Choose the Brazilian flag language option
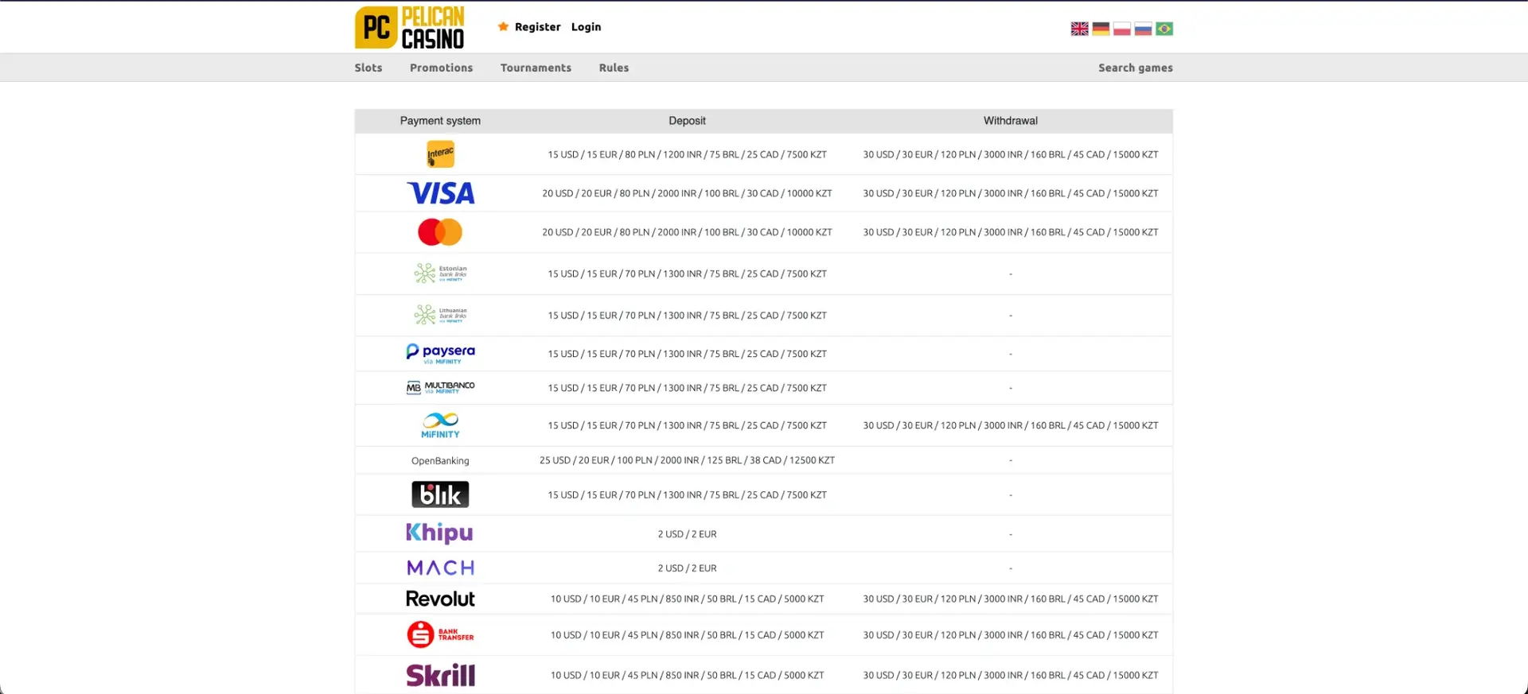Viewport: 1528px width, 694px height. coord(1164,29)
